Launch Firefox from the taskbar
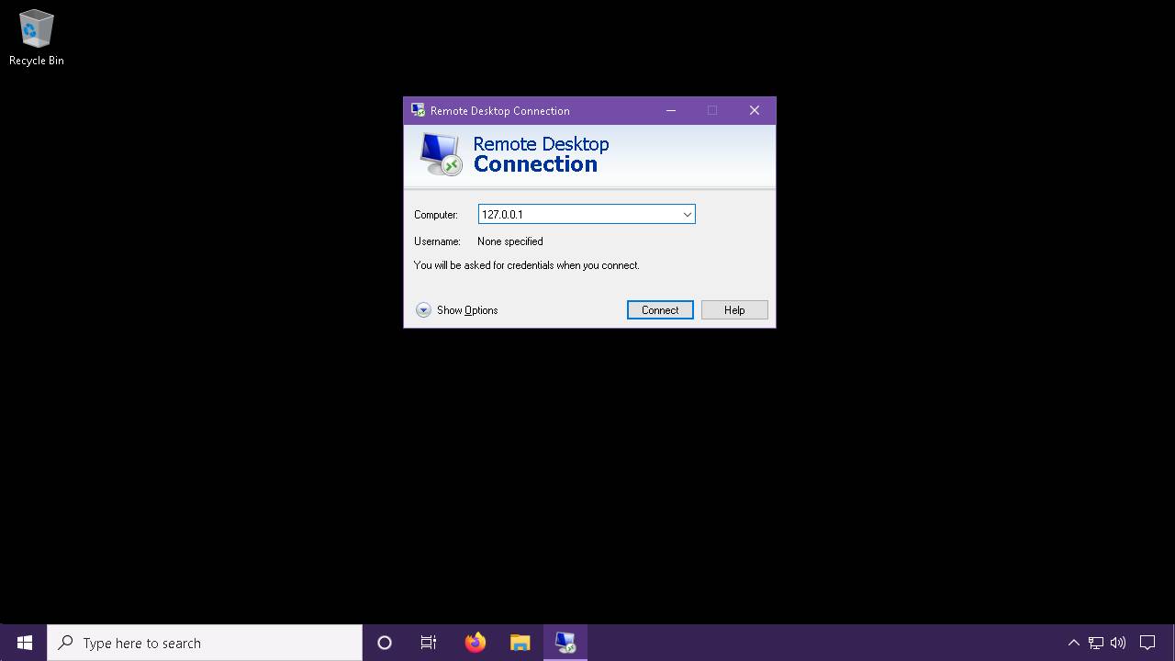 pos(475,643)
